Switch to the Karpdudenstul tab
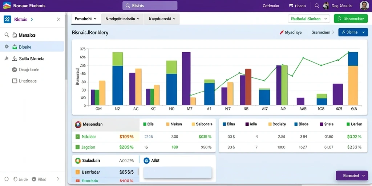 pyautogui.click(x=162, y=19)
